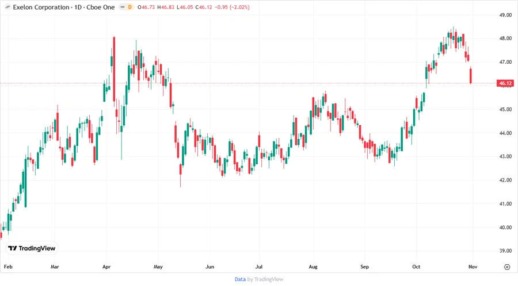Open the Data link below chart
The image size is (518, 286).
point(240,280)
